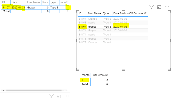176x102 pixels.
Task: Open filter icon below left table
Action: (x=51, y=96)
